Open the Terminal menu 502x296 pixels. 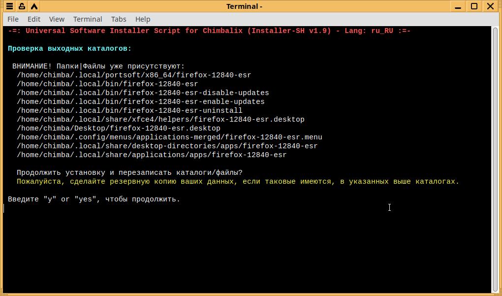coord(88,19)
